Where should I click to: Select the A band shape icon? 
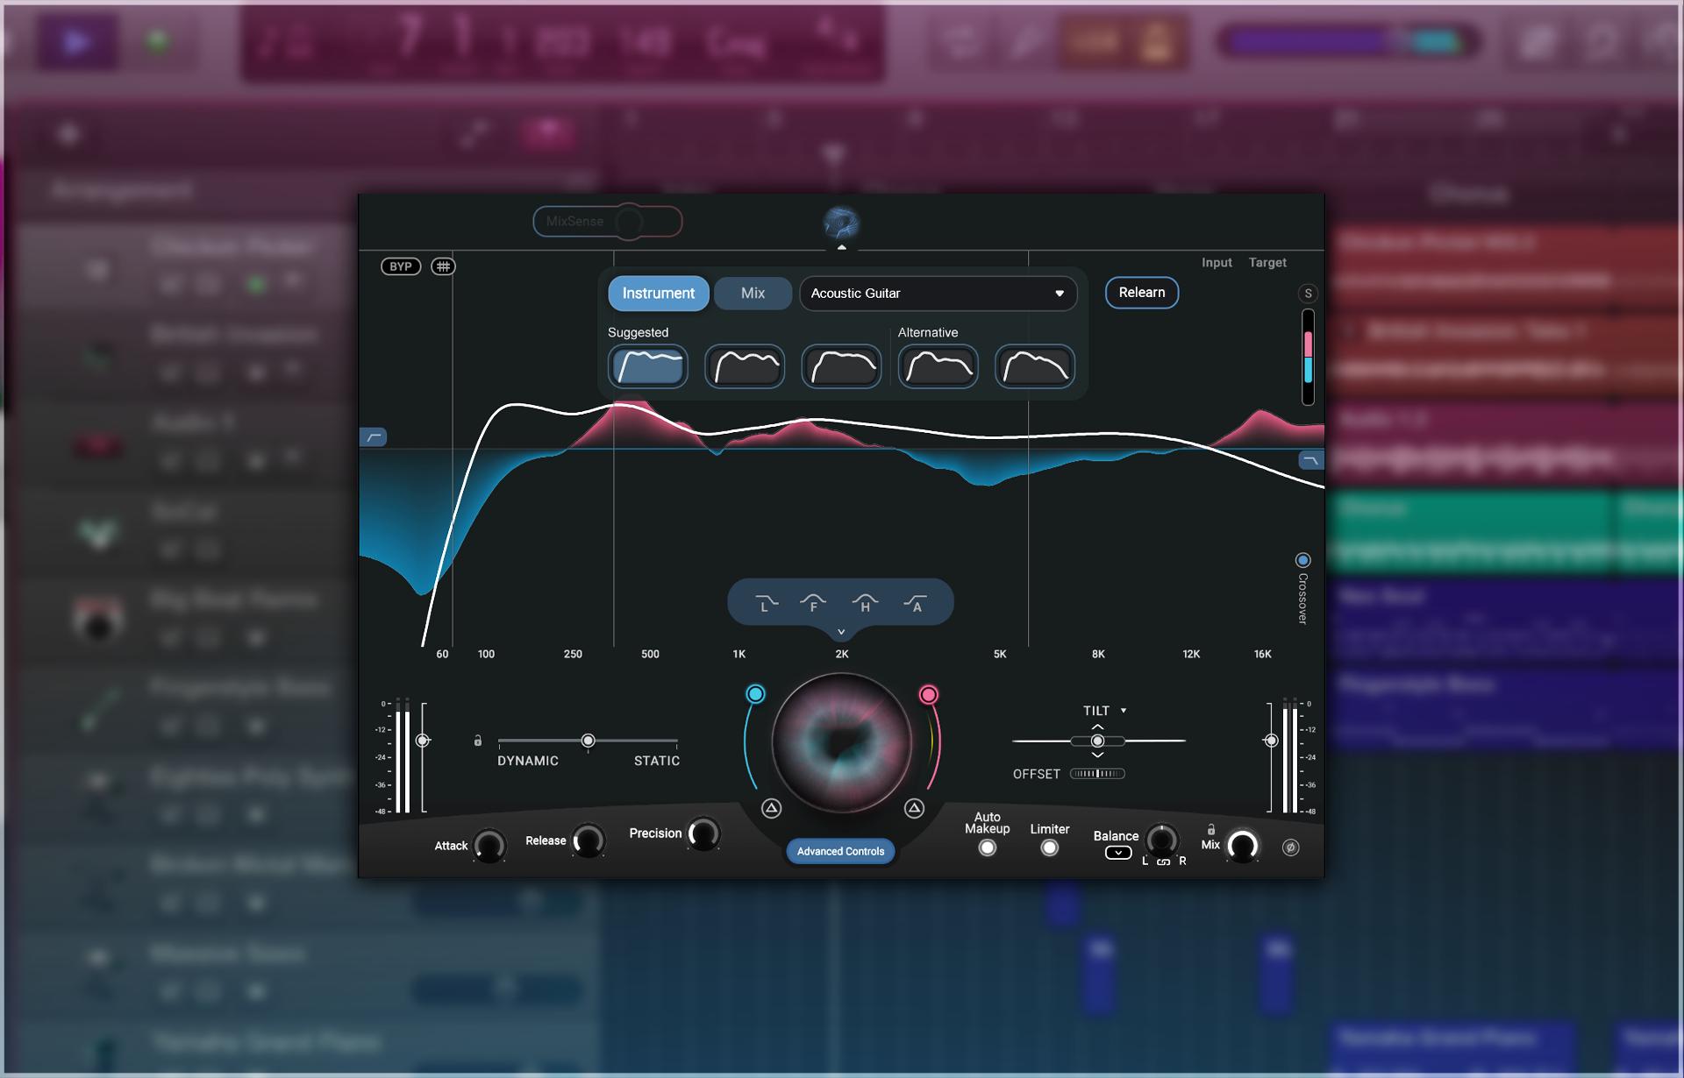click(916, 603)
